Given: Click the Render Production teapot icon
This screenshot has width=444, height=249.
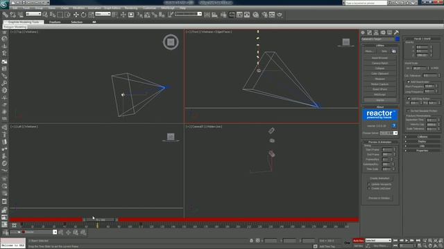Looking at the screenshot, I should click(x=280, y=15).
